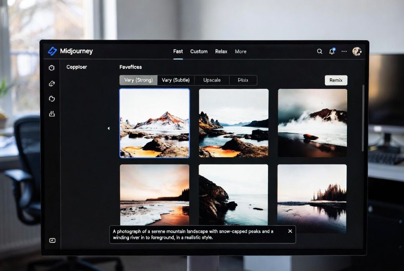Open the notifications bell
The height and width of the screenshot is (271, 404).
click(x=332, y=51)
